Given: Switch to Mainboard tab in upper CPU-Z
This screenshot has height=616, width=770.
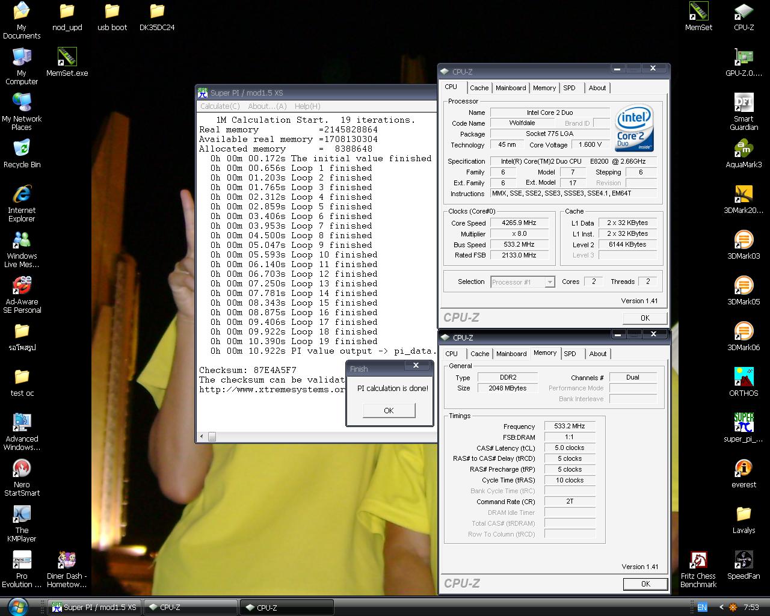Looking at the screenshot, I should [x=511, y=88].
